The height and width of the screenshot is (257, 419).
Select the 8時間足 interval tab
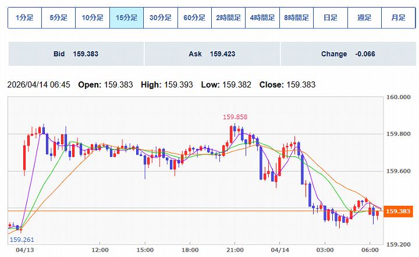(296, 17)
